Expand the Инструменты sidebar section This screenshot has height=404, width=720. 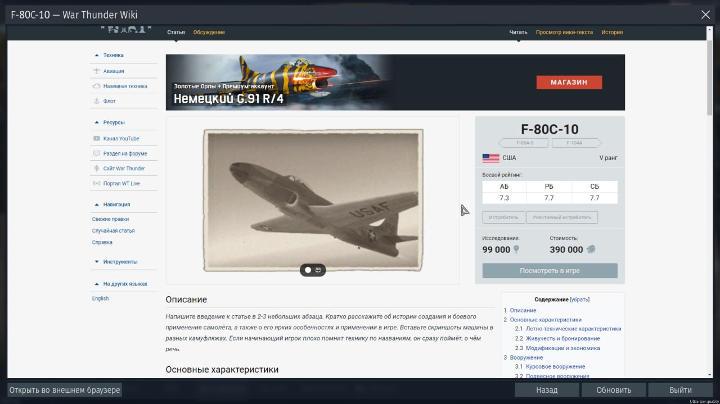[x=97, y=262]
